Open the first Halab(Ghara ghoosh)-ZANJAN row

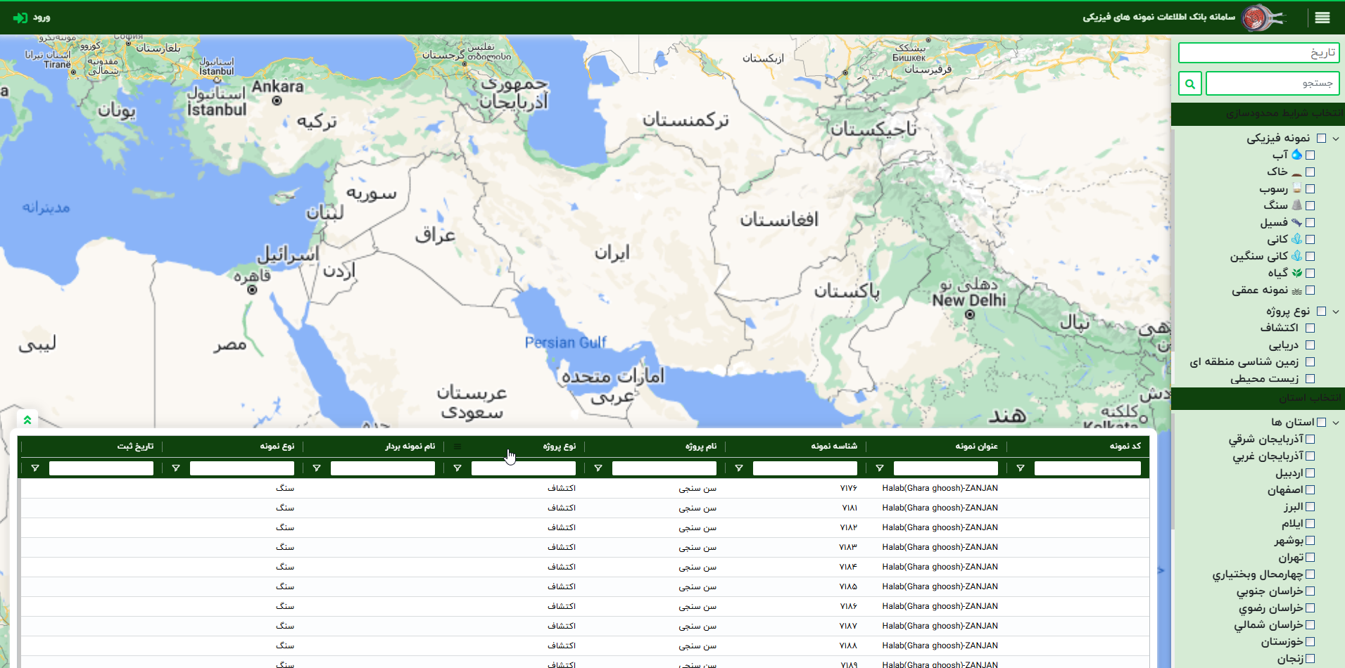coord(940,488)
